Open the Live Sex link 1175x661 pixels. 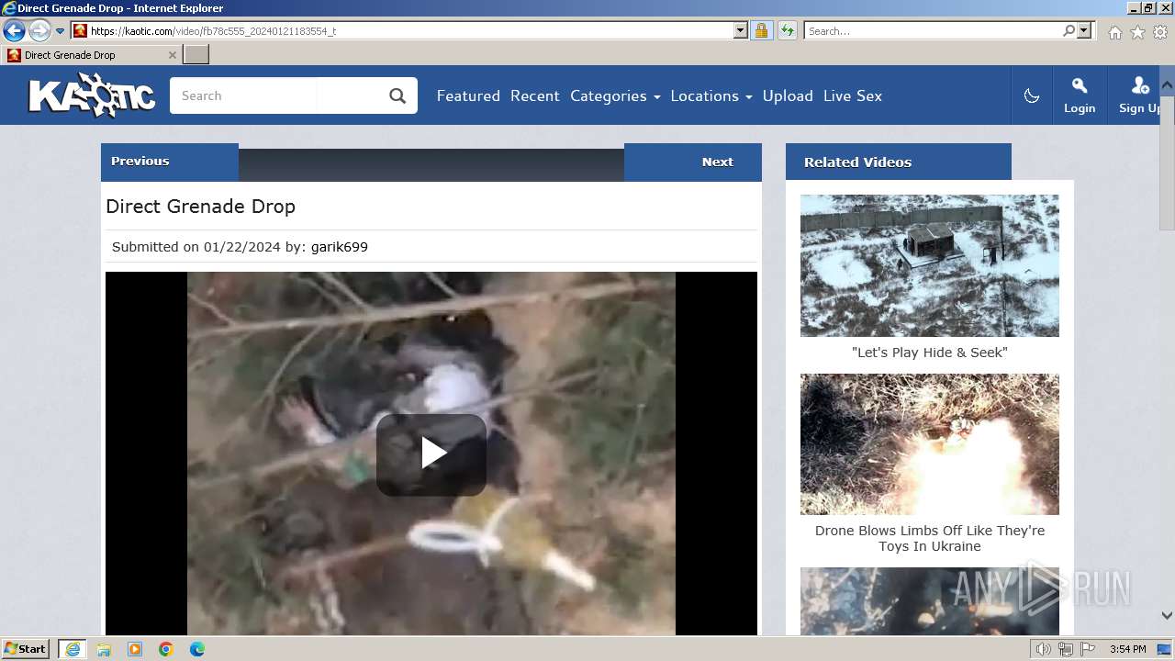853,95
